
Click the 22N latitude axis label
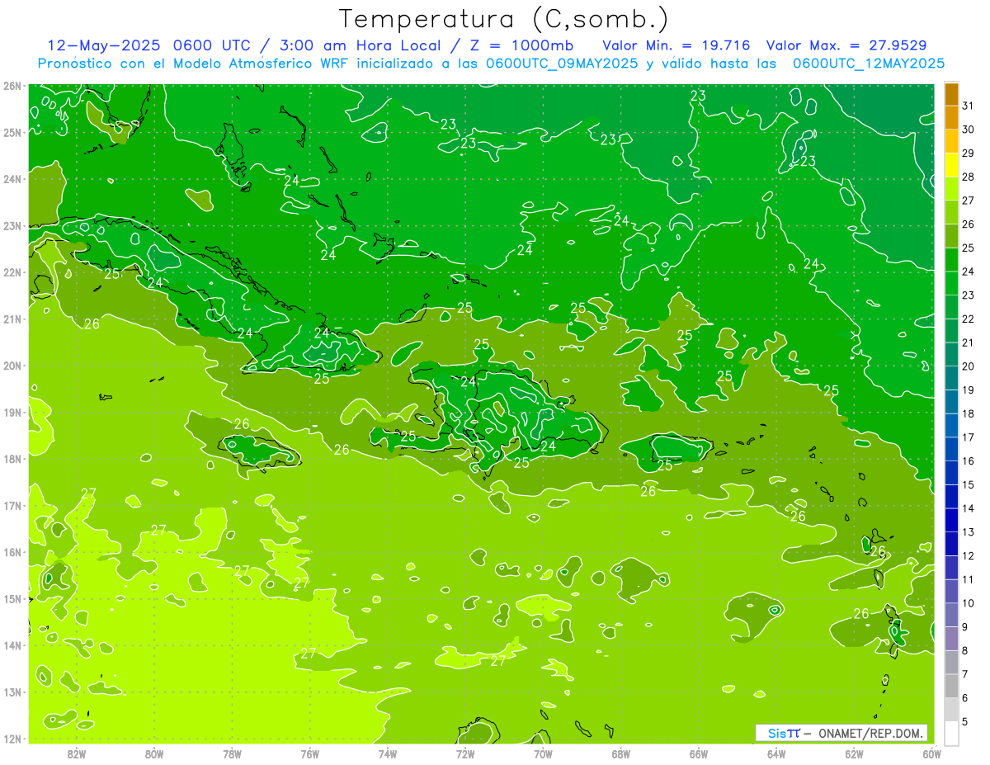pyautogui.click(x=12, y=272)
